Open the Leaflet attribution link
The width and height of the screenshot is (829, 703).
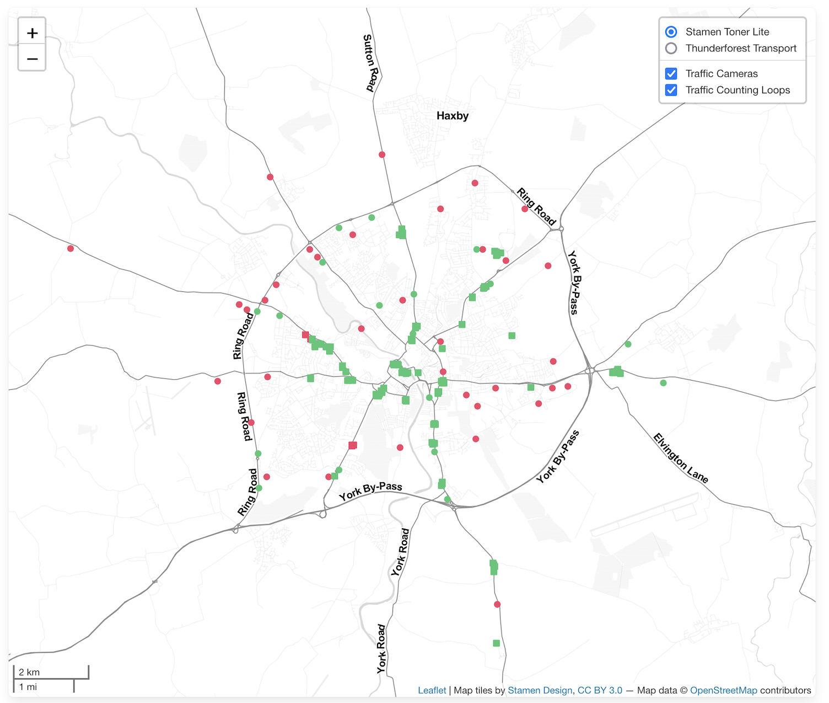(432, 690)
